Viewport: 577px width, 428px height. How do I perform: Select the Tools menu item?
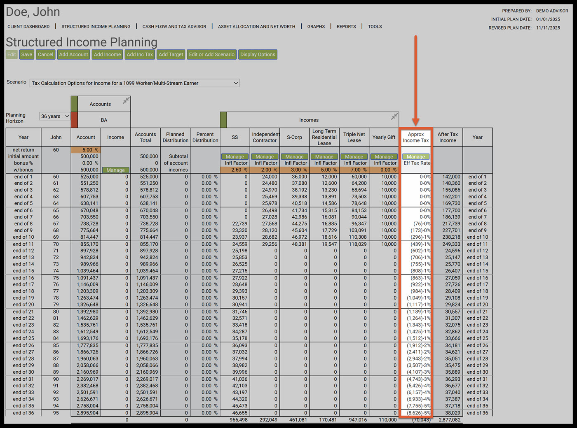375,27
